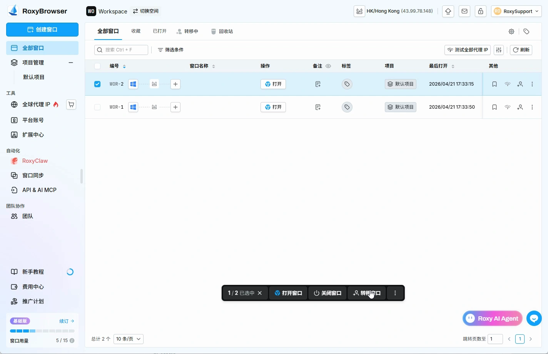Click the 创建窗口 button
This screenshot has height=354, width=548.
[x=42, y=30]
